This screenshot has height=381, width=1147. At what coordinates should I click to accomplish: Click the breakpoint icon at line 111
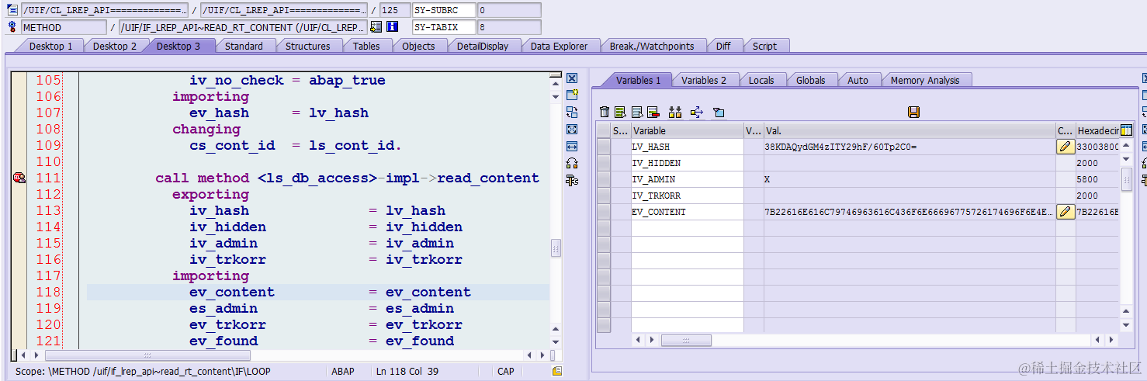pos(19,178)
